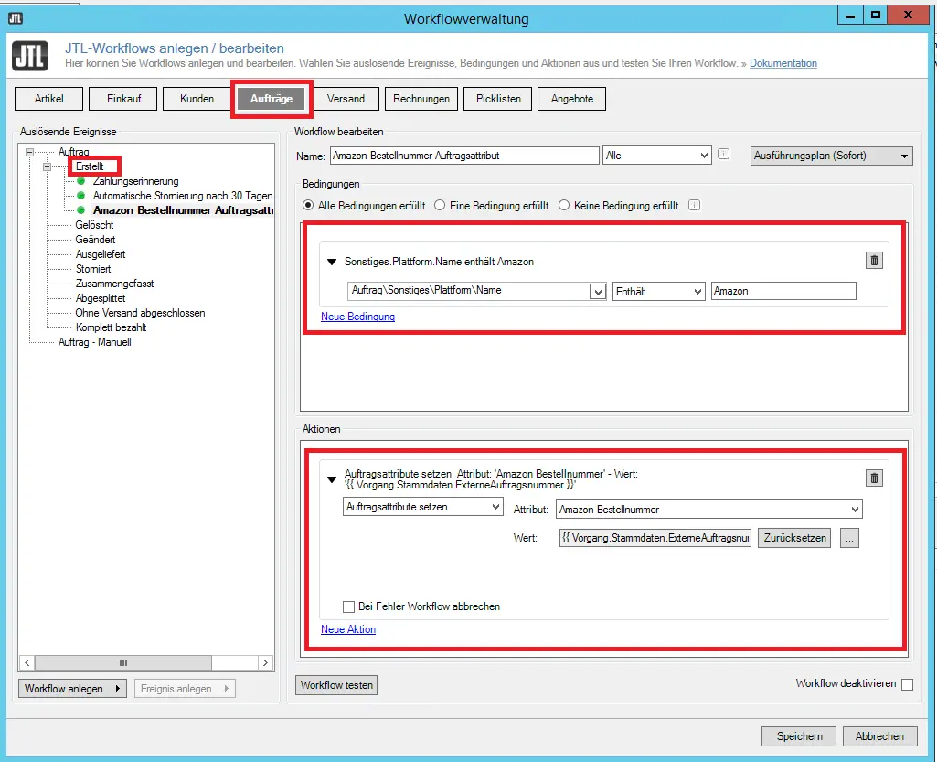
Task: Select the Auftrag - Manuell tree node
Action: (x=94, y=342)
